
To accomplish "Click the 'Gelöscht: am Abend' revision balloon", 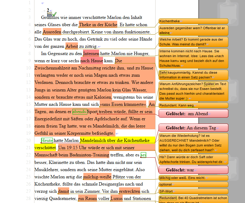I will point(193,113).
